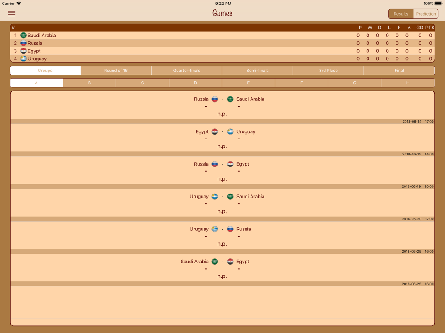
Task: Click Russia flag in Russia - Saudi Arabia match
Action: [x=214, y=99]
